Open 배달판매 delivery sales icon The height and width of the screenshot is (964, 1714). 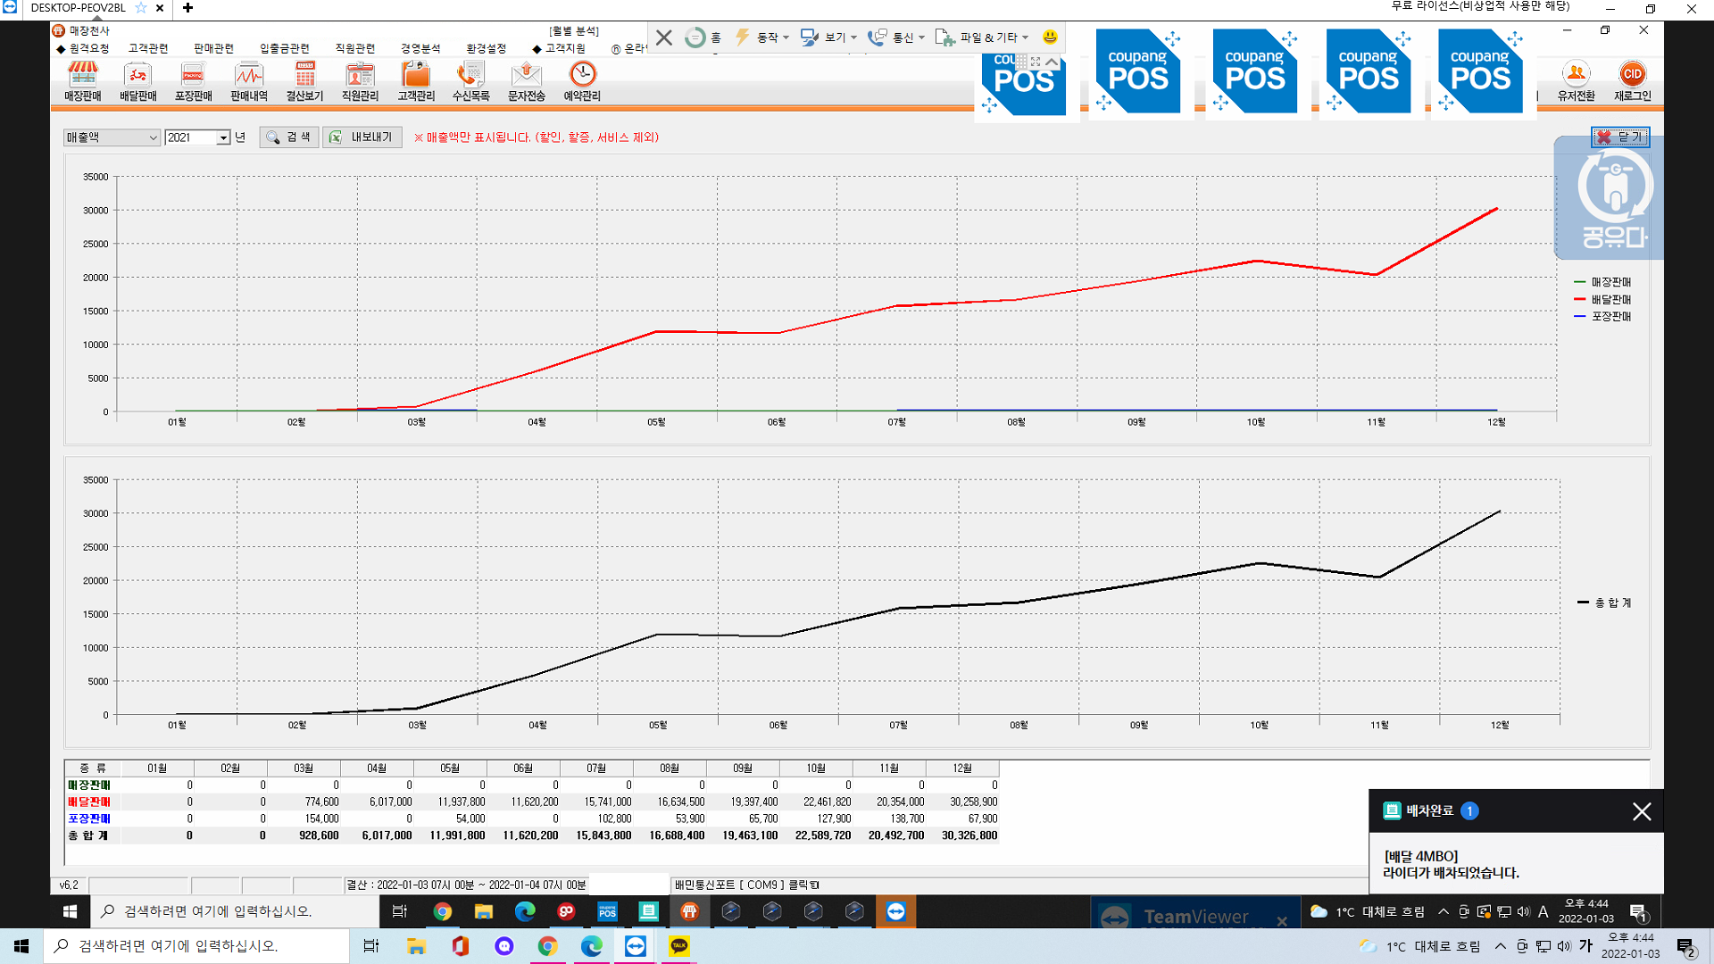pyautogui.click(x=137, y=81)
